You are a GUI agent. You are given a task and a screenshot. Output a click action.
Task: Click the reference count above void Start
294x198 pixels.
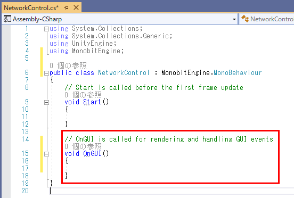pyautogui.click(x=83, y=95)
